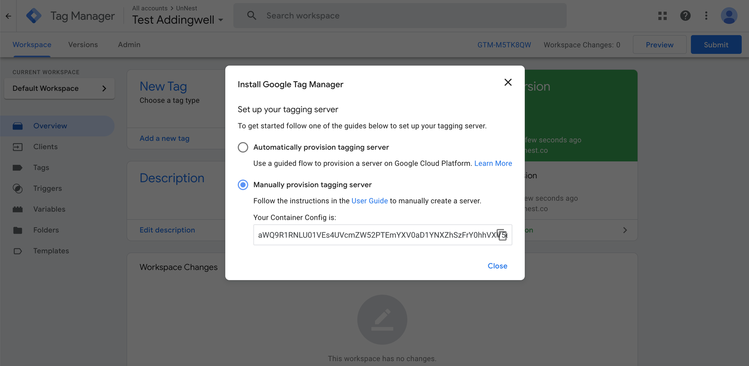Click the Close button in the dialog

pyautogui.click(x=497, y=266)
